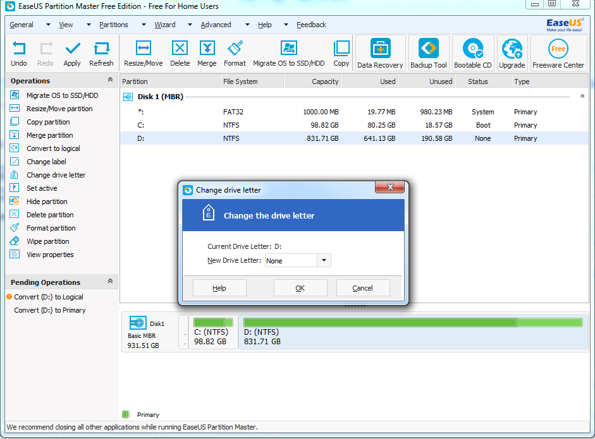
Task: Open the dropdown arrow next to Wizard
Action: (190, 25)
